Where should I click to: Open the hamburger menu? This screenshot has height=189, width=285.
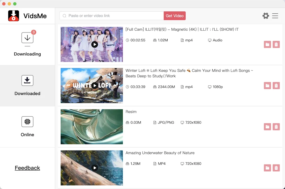(x=275, y=16)
